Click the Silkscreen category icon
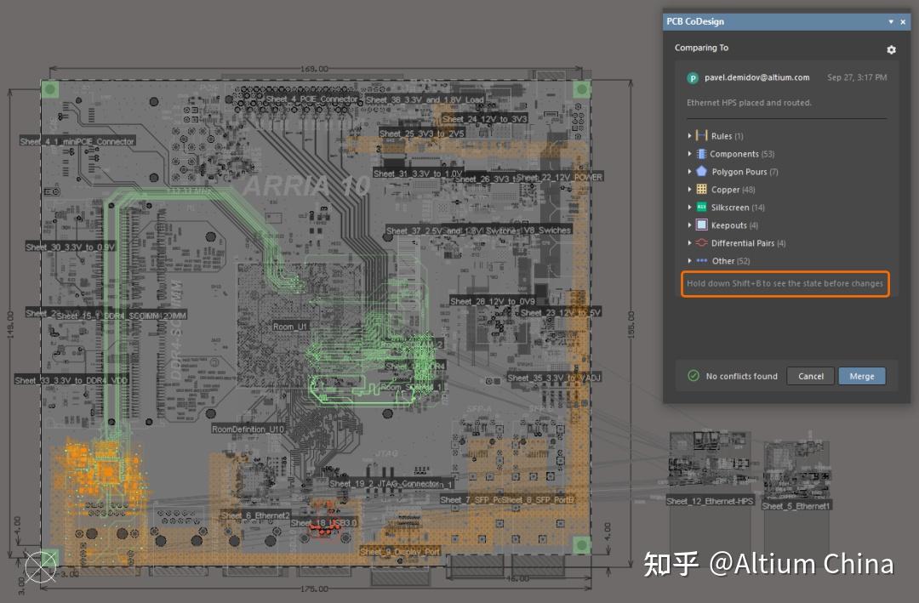This screenshot has width=919, height=603. (x=700, y=207)
